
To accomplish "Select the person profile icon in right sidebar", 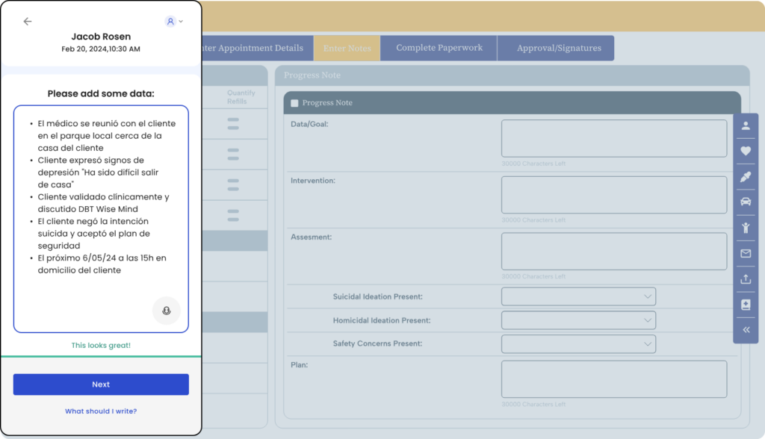I will click(x=746, y=125).
